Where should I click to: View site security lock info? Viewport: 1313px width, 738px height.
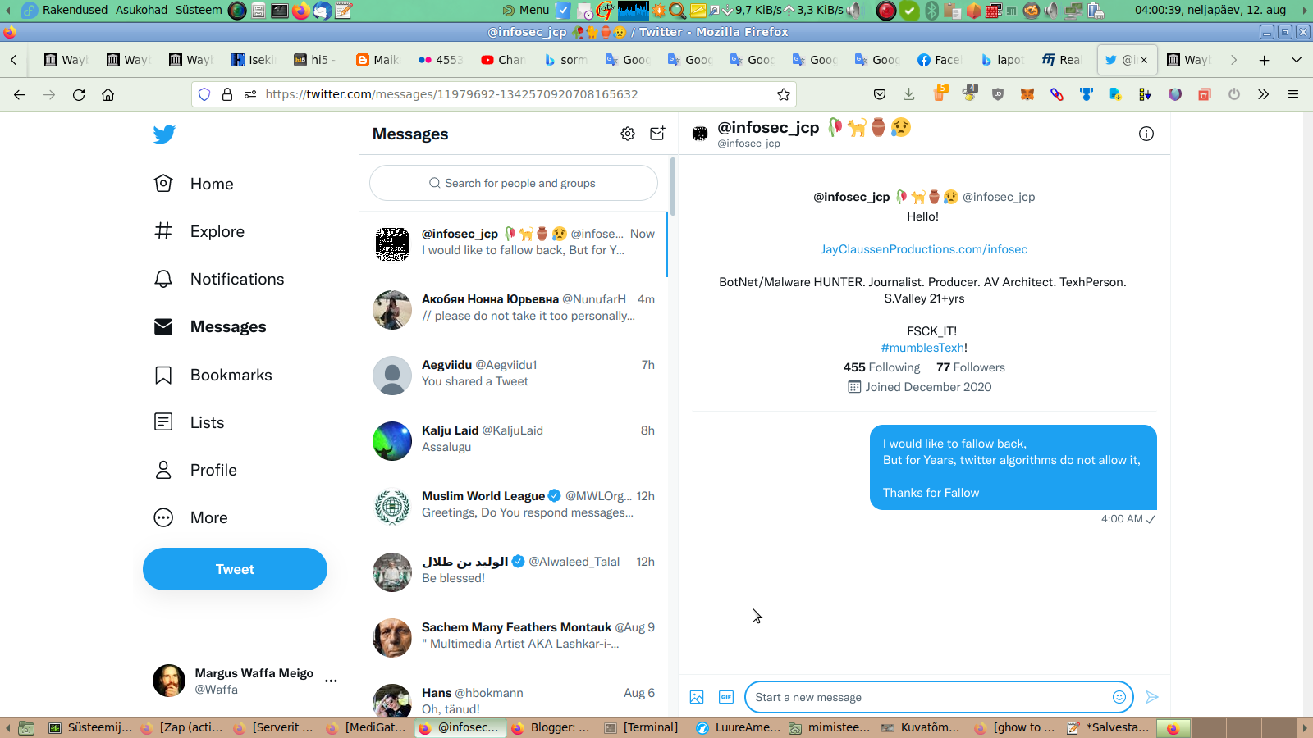click(227, 94)
